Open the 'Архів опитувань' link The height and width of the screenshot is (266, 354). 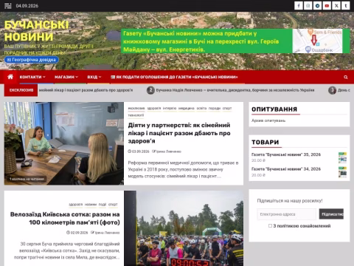[x=268, y=120]
